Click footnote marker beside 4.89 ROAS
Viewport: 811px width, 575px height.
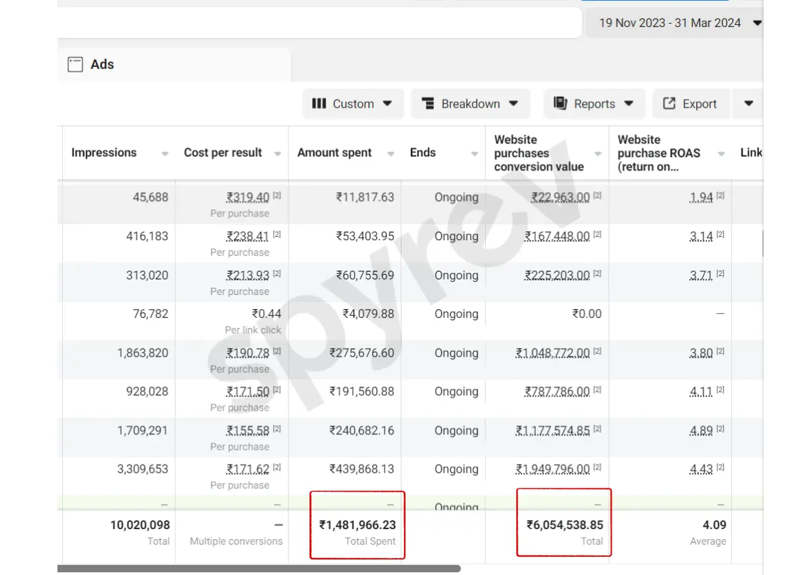click(x=720, y=430)
